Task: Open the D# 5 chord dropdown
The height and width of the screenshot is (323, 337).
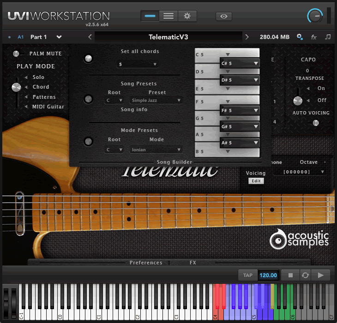Action: pos(240,80)
